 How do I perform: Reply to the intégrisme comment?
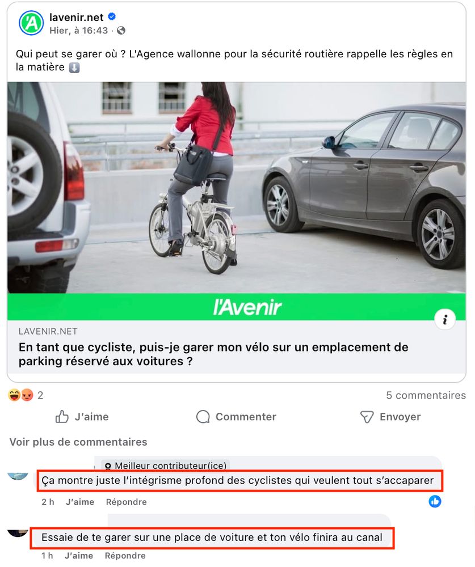(127, 502)
